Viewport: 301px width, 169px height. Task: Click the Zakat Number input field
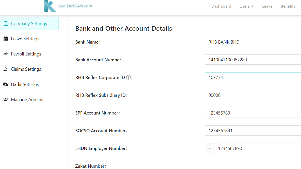coord(252,166)
